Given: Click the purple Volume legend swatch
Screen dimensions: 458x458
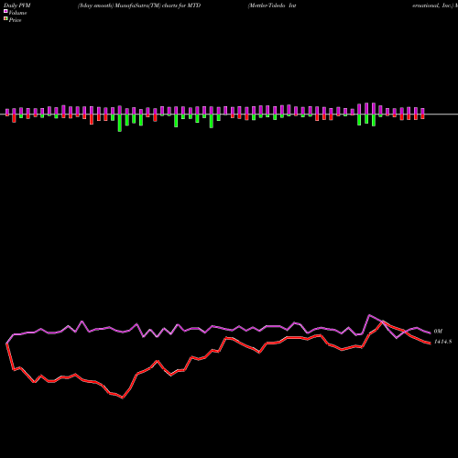Looking at the screenshot, I should (5, 11).
